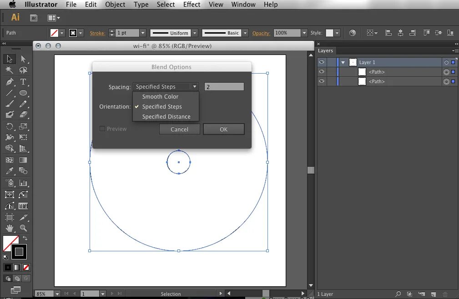Click Locate Object magnifier in Layers panel
The height and width of the screenshot is (299, 459).
pos(398,294)
